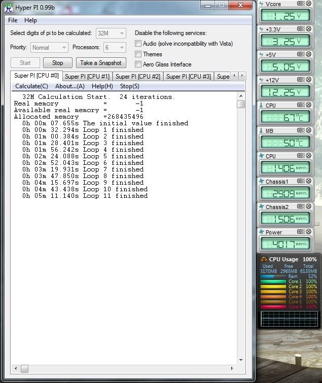Open the Help menu in menu bar

pos(30,20)
